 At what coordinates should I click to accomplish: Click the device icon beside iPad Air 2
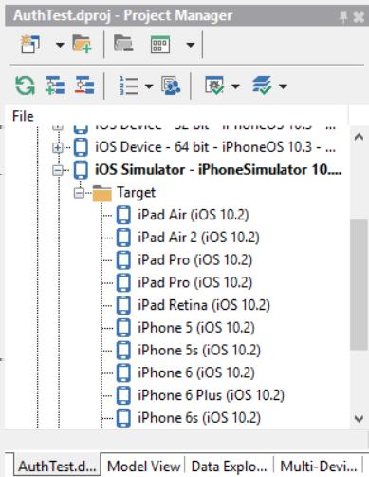pyautogui.click(x=123, y=238)
